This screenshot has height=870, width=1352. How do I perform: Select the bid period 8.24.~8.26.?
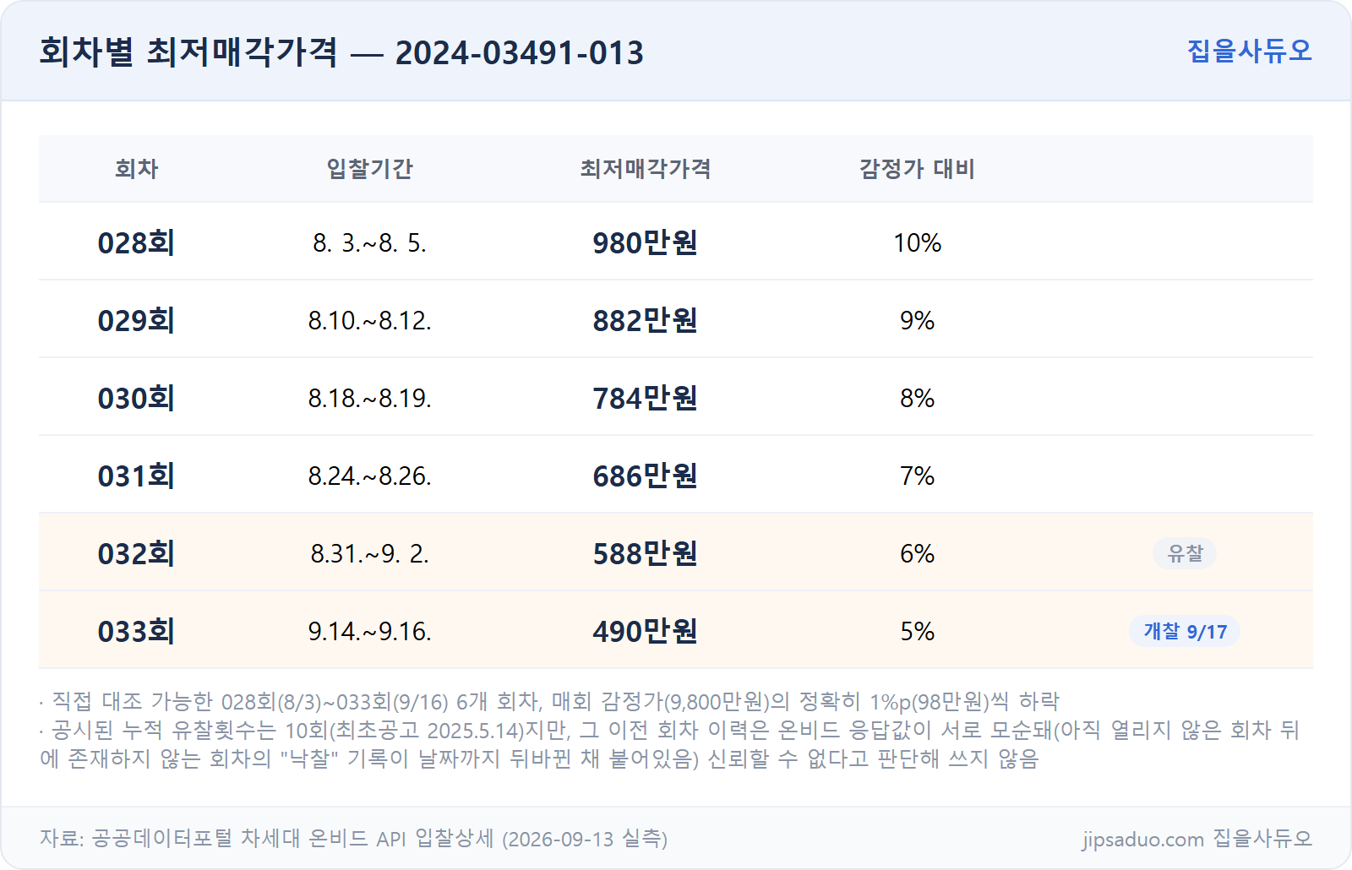[370, 476]
